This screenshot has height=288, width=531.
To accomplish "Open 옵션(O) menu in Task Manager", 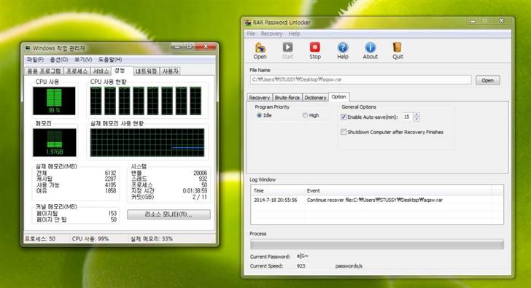I will point(59,60).
